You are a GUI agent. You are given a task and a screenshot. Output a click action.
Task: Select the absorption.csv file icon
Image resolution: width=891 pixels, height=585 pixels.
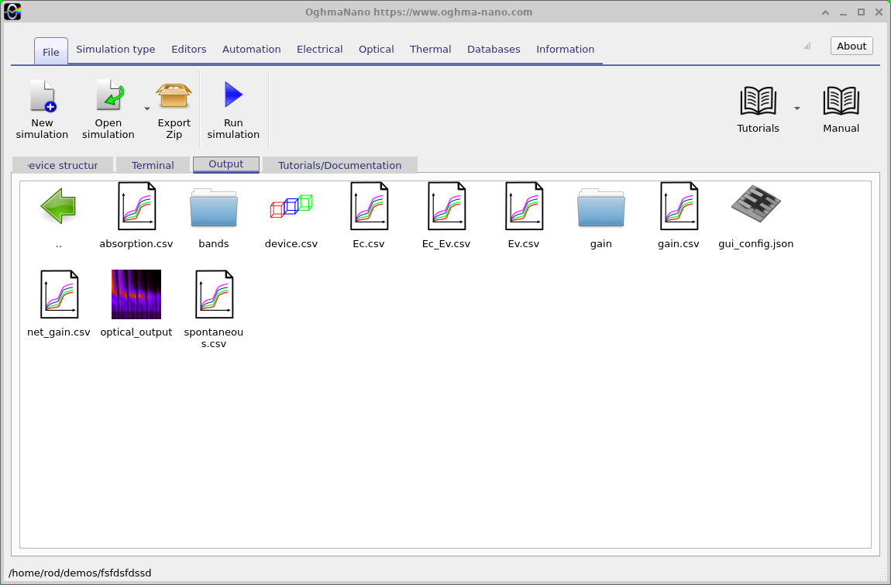click(136, 206)
